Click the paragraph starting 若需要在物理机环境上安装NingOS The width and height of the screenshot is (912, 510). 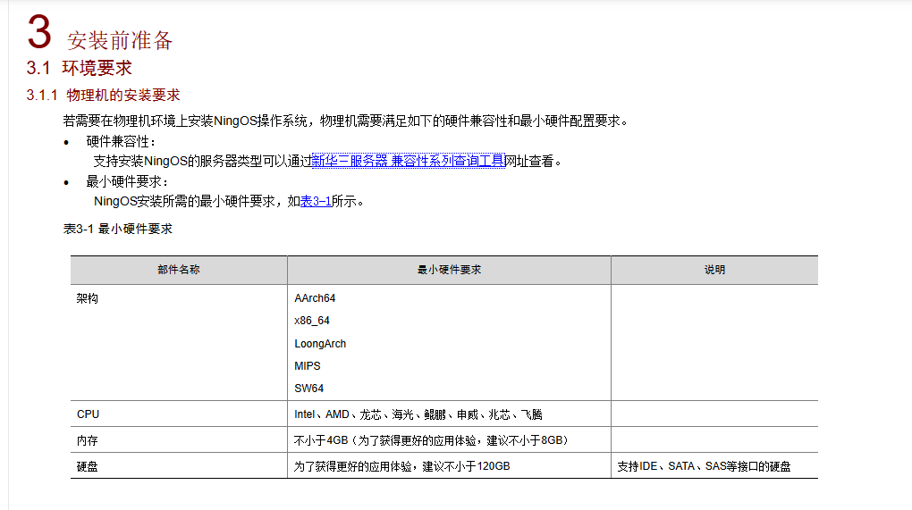(345, 121)
